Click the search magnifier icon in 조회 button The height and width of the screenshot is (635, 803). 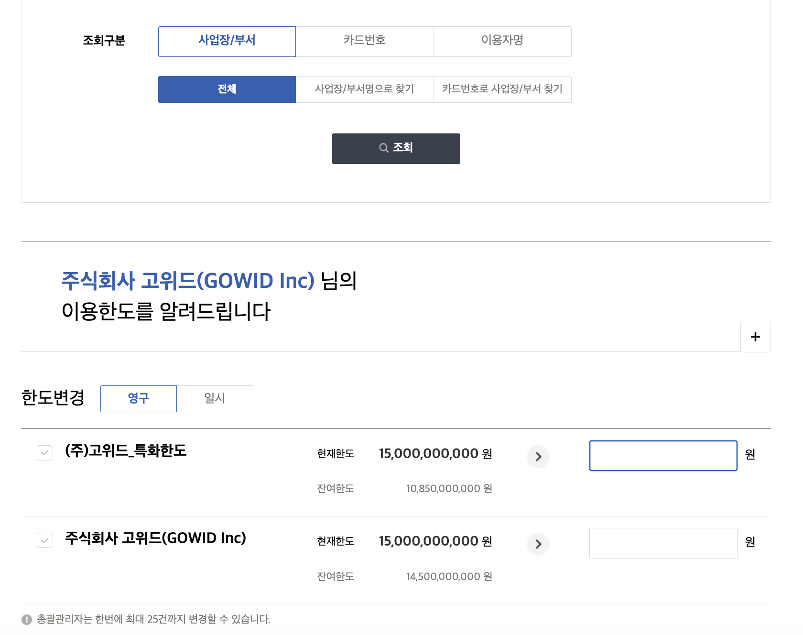(x=384, y=148)
